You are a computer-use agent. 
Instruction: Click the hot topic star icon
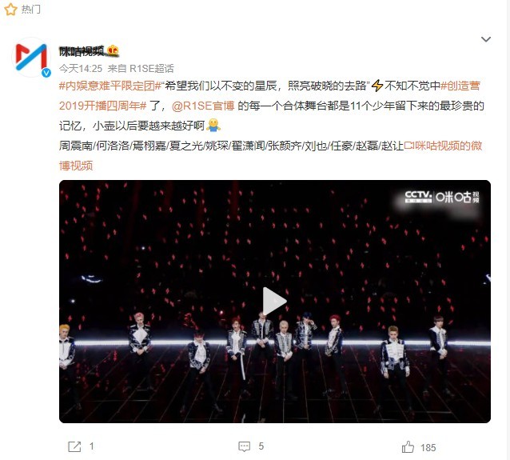(10, 9)
